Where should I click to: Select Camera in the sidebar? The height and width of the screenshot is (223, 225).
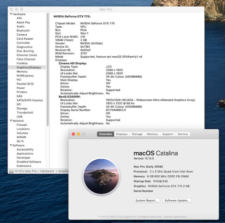click(22, 35)
